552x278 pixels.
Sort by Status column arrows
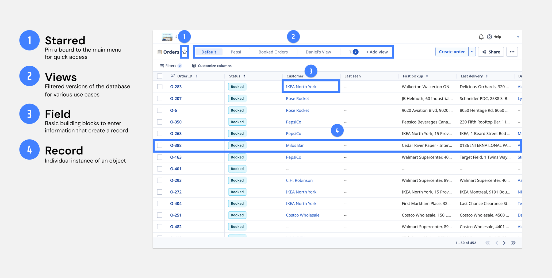(244, 76)
